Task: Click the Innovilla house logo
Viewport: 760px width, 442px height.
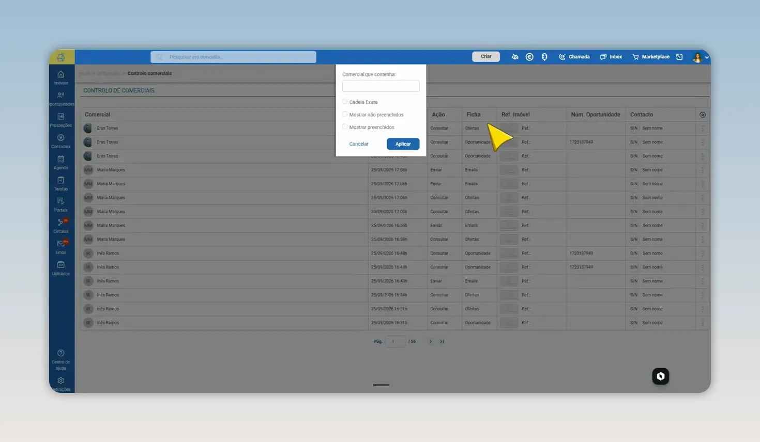Action: (61, 57)
